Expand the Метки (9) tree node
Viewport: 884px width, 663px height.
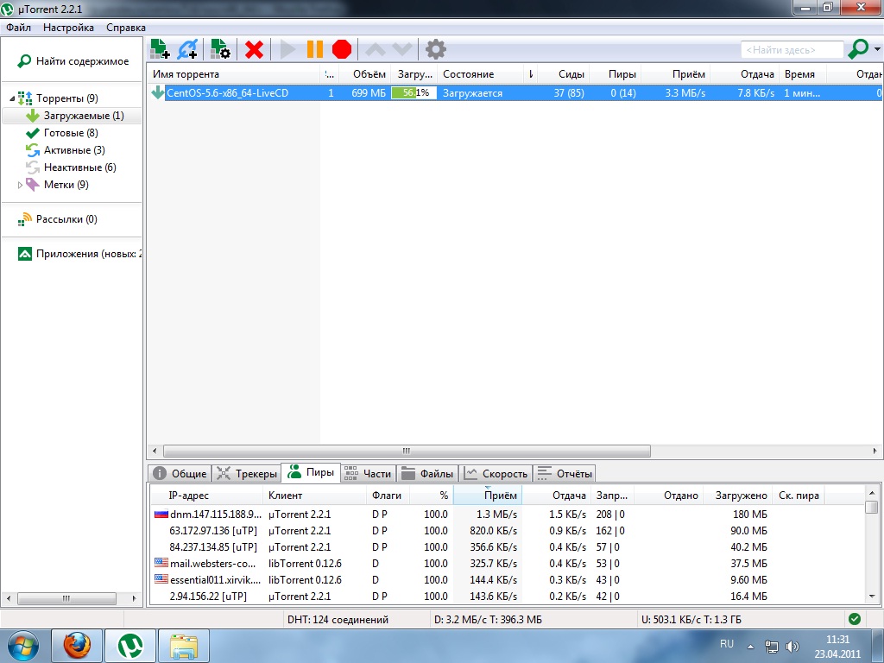pos(20,185)
